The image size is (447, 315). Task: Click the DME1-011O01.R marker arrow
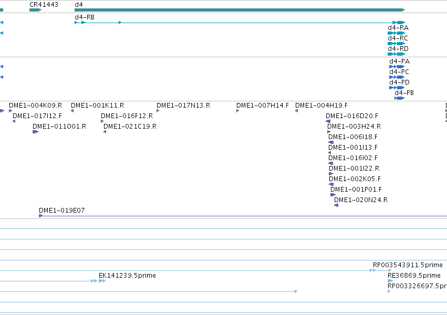[35, 132]
